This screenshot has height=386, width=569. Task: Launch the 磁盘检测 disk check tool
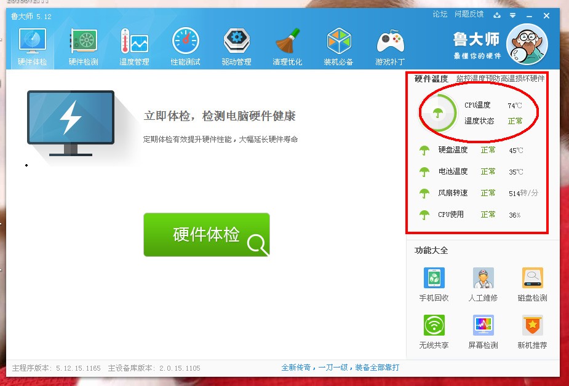click(x=532, y=285)
